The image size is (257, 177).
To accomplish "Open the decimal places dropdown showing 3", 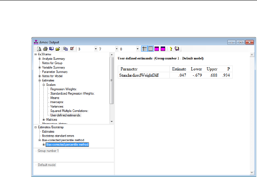I will coord(96,49).
